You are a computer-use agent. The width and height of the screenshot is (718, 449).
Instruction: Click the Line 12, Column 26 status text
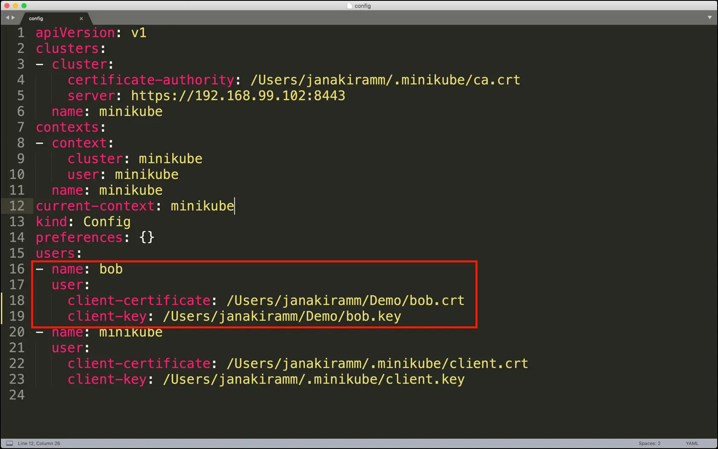(x=39, y=443)
